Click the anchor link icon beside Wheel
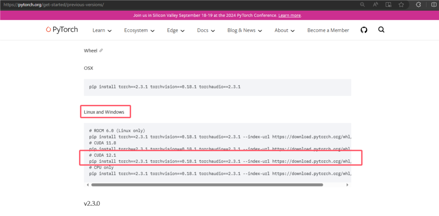Viewport: 439px width, 216px height. click(x=101, y=51)
